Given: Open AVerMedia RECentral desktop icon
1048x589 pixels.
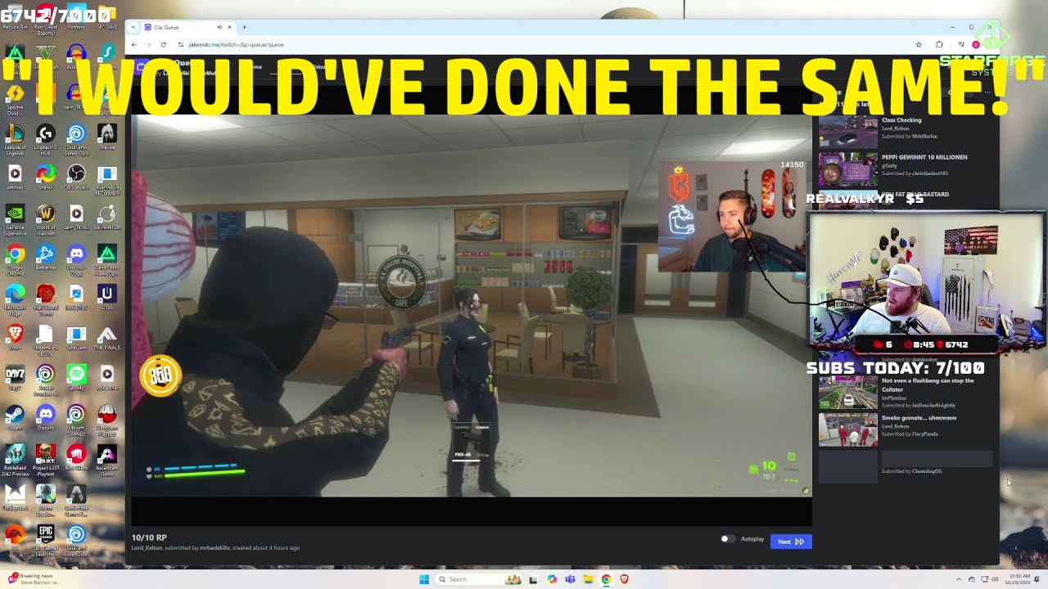Looking at the screenshot, I should click(x=106, y=178).
